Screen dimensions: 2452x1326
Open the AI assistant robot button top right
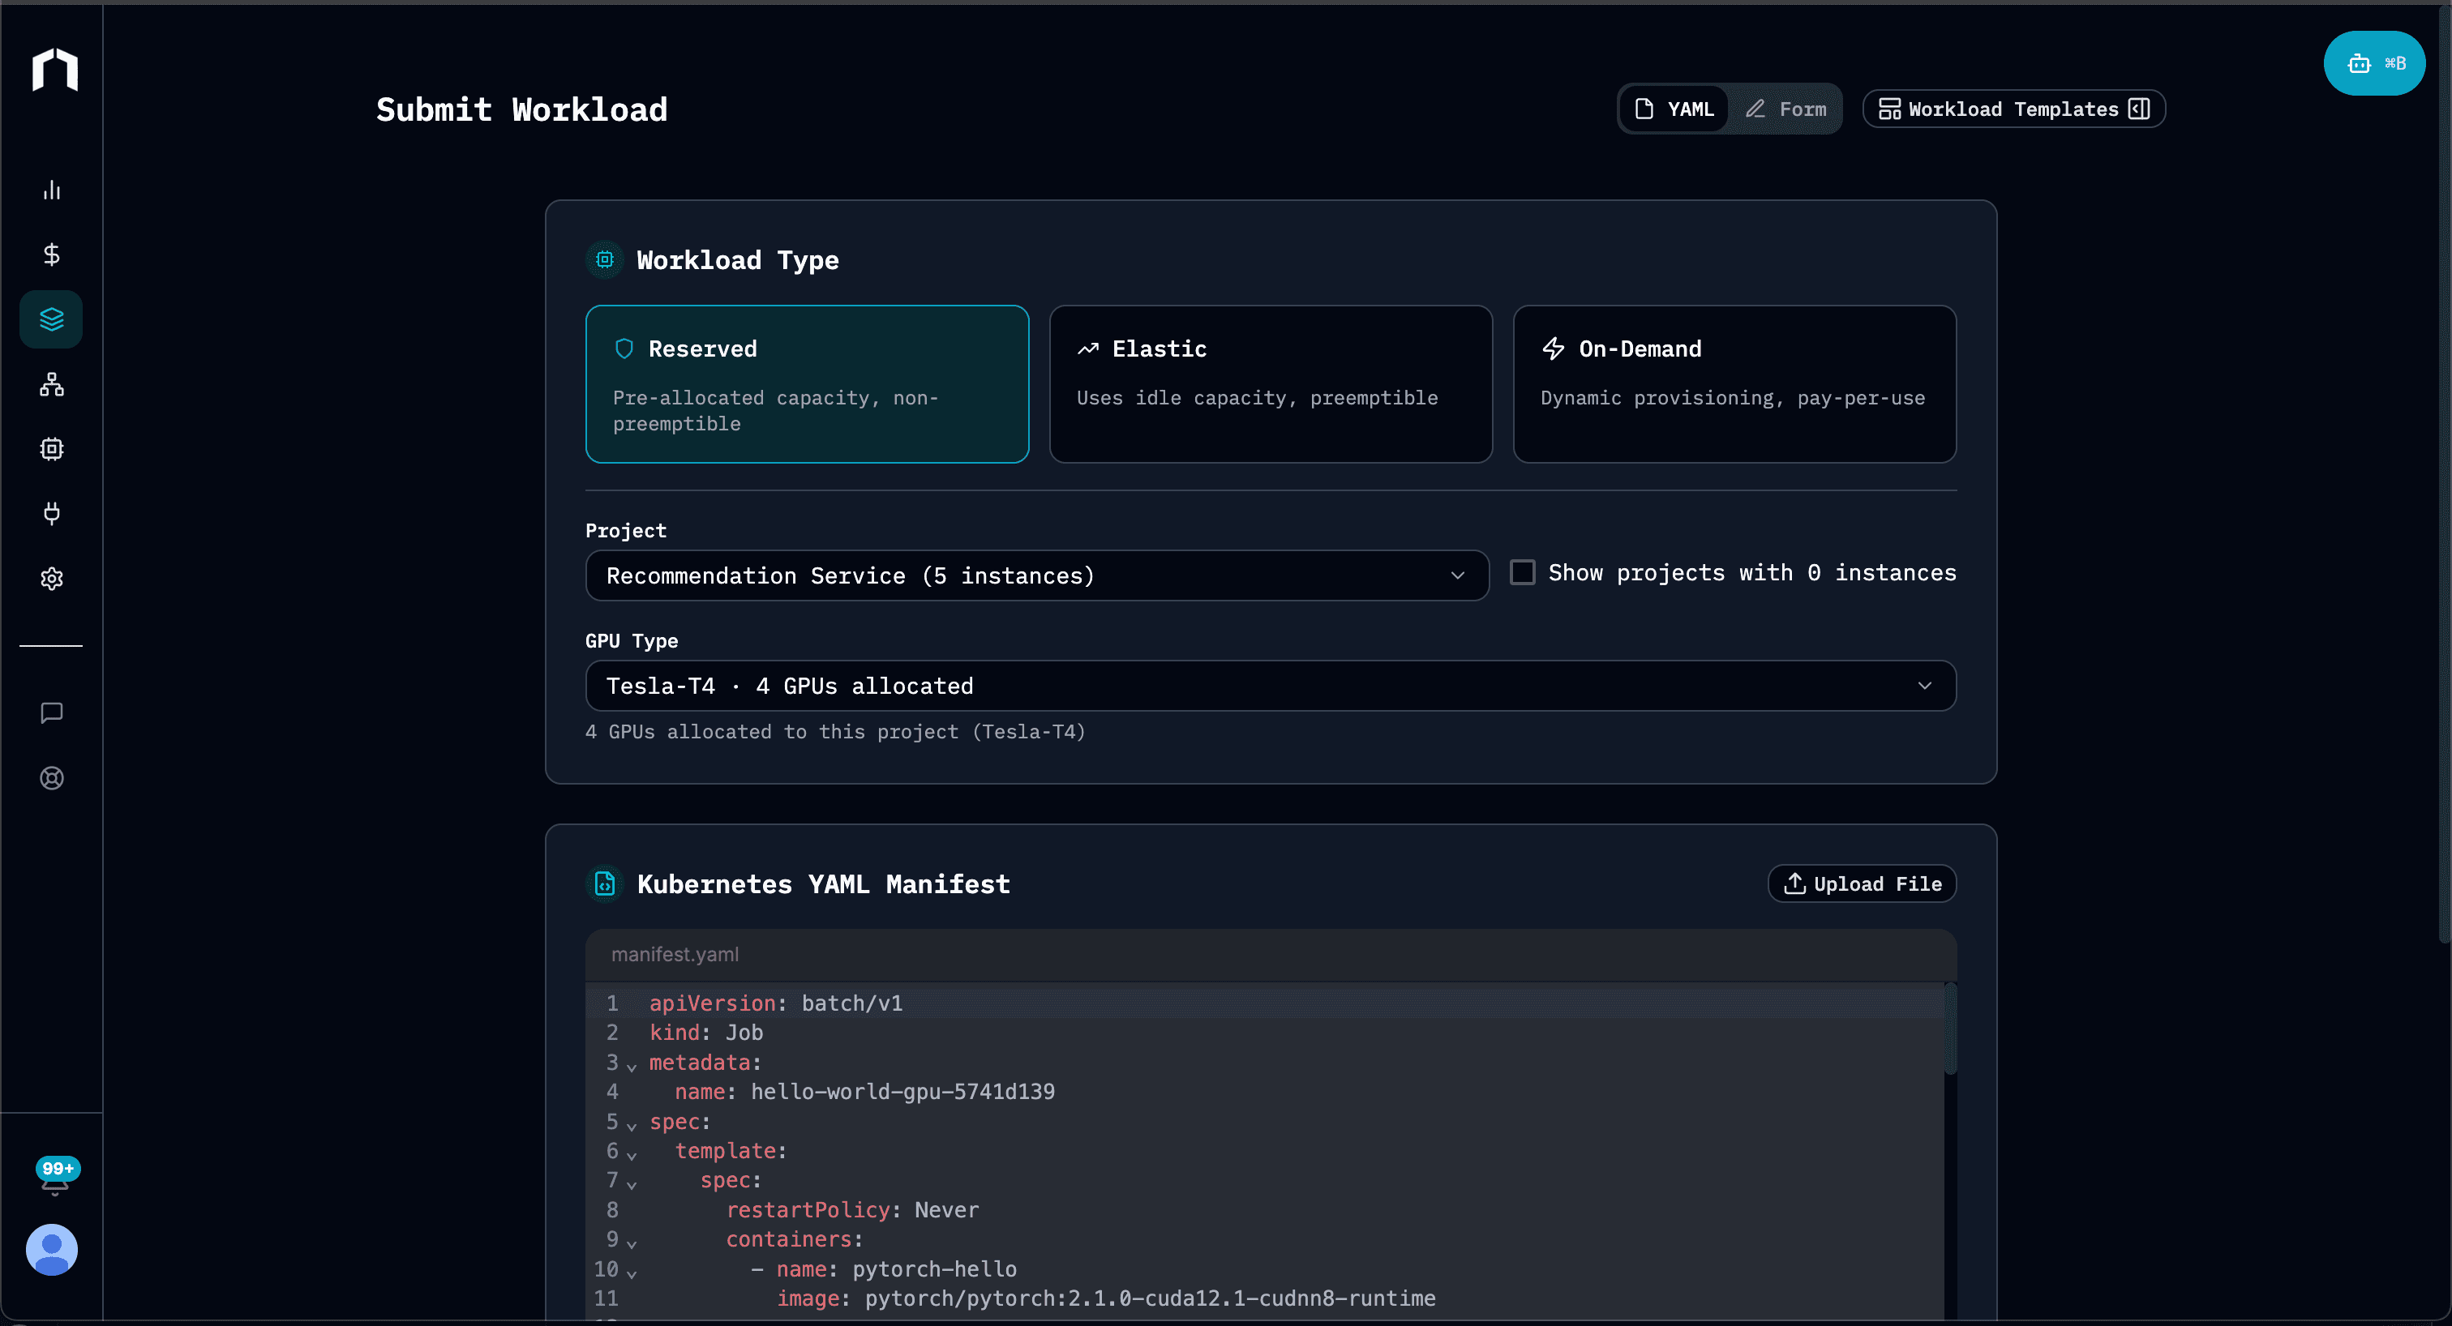(2374, 62)
